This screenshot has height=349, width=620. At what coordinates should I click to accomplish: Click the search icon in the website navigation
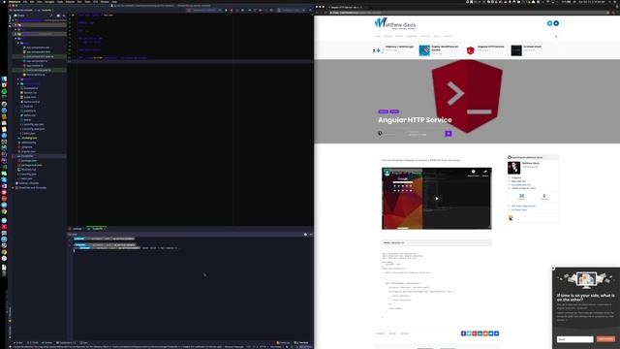click(x=556, y=37)
